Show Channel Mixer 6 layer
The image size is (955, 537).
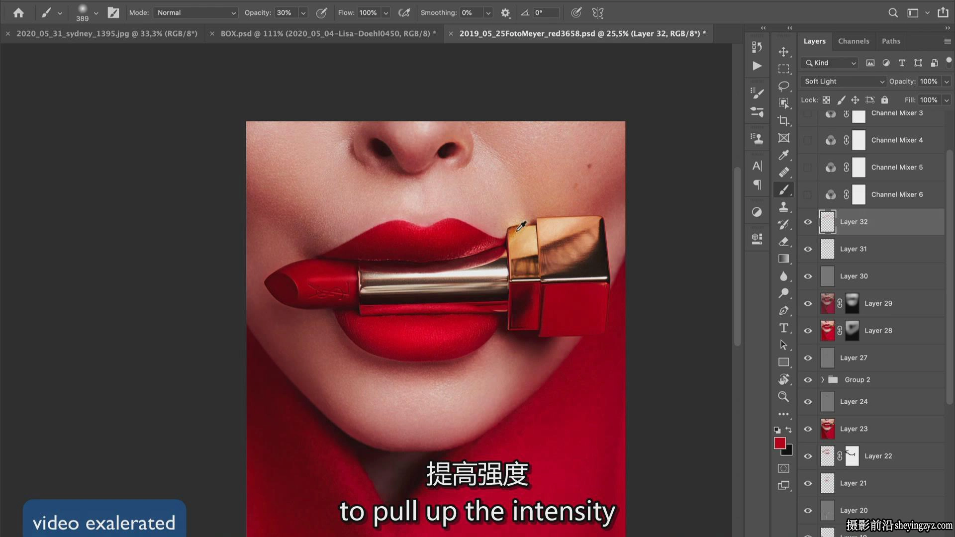pyautogui.click(x=808, y=194)
